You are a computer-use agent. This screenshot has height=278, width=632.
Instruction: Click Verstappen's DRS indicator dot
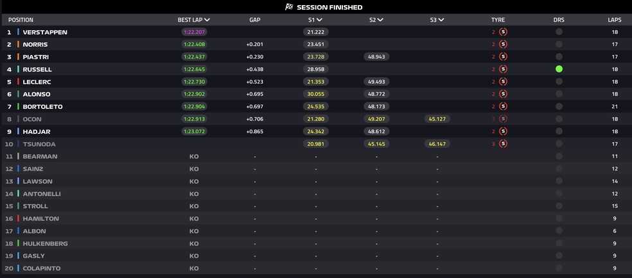click(559, 32)
